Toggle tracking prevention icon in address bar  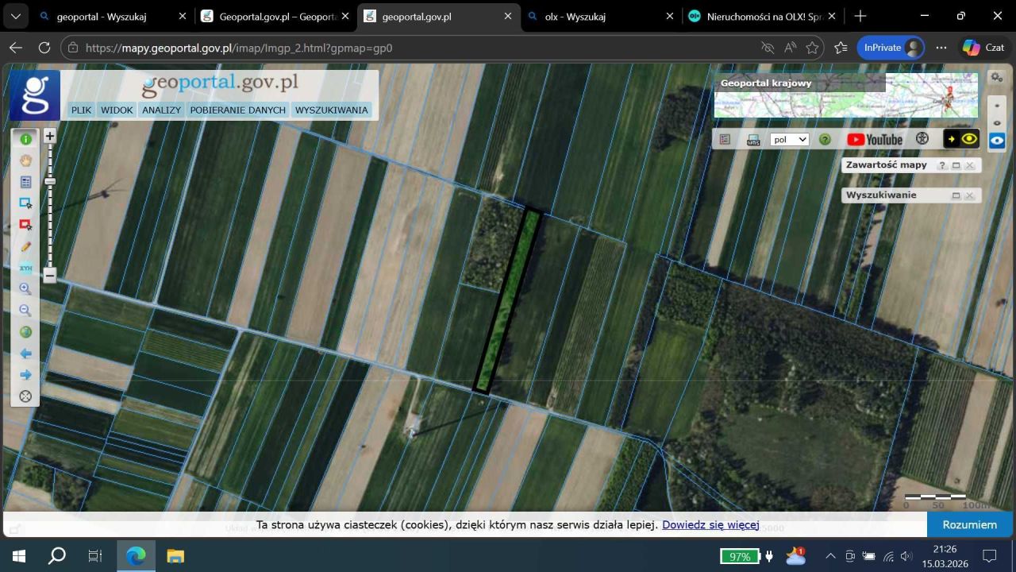[x=767, y=48]
